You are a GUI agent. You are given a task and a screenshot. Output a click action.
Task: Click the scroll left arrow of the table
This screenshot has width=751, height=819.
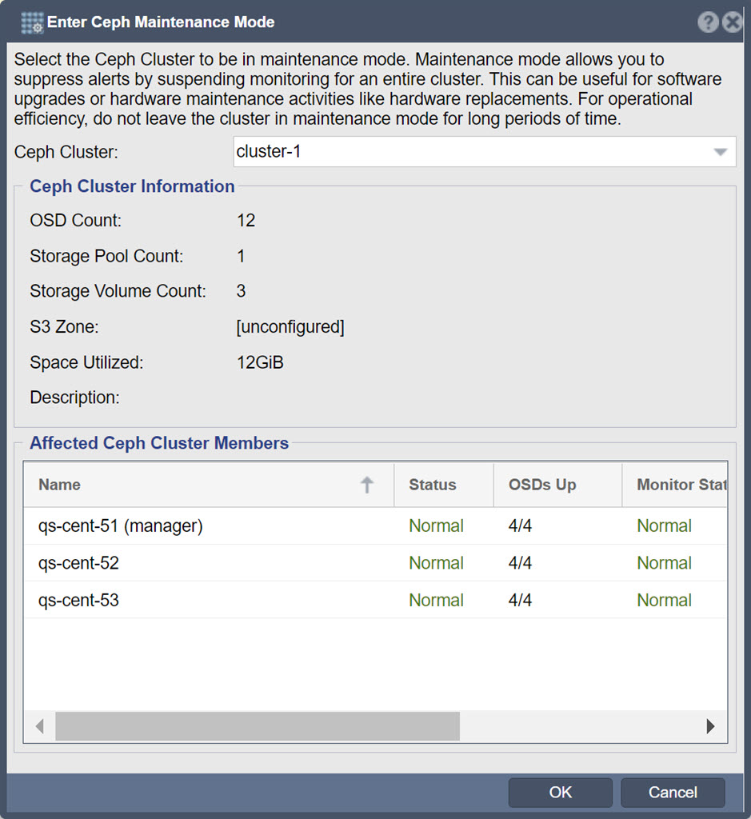tap(40, 726)
